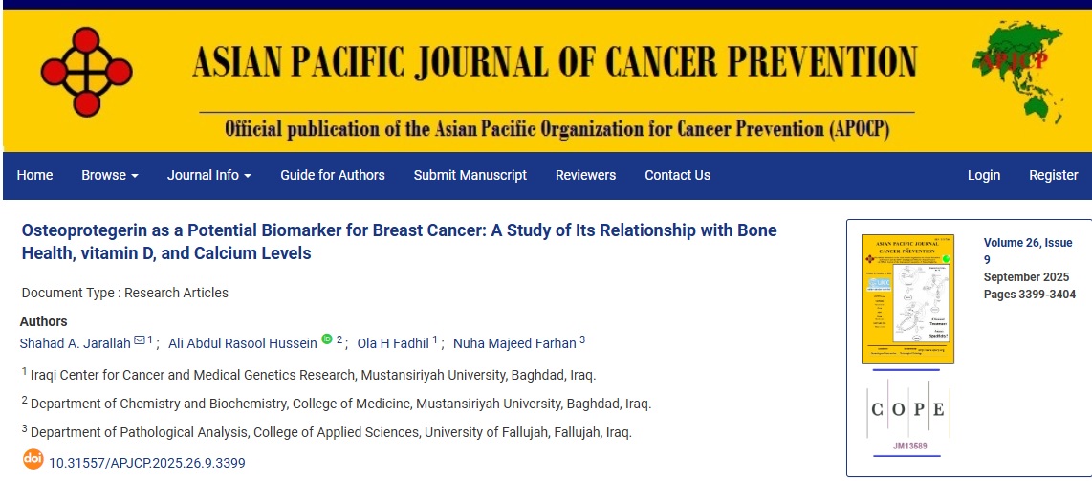1092x481 pixels.
Task: Click author name Ola H Fadhil
Action: [393, 343]
